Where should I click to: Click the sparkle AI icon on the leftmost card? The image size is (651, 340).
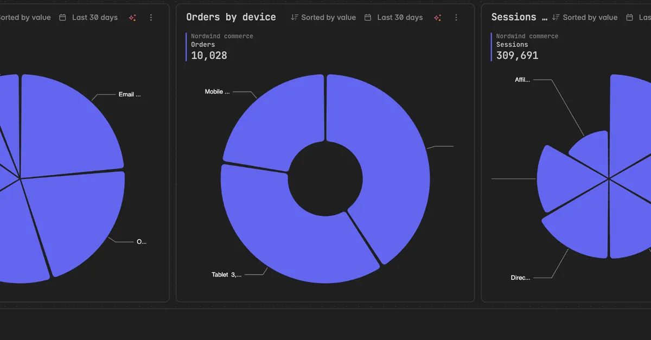[x=132, y=17]
